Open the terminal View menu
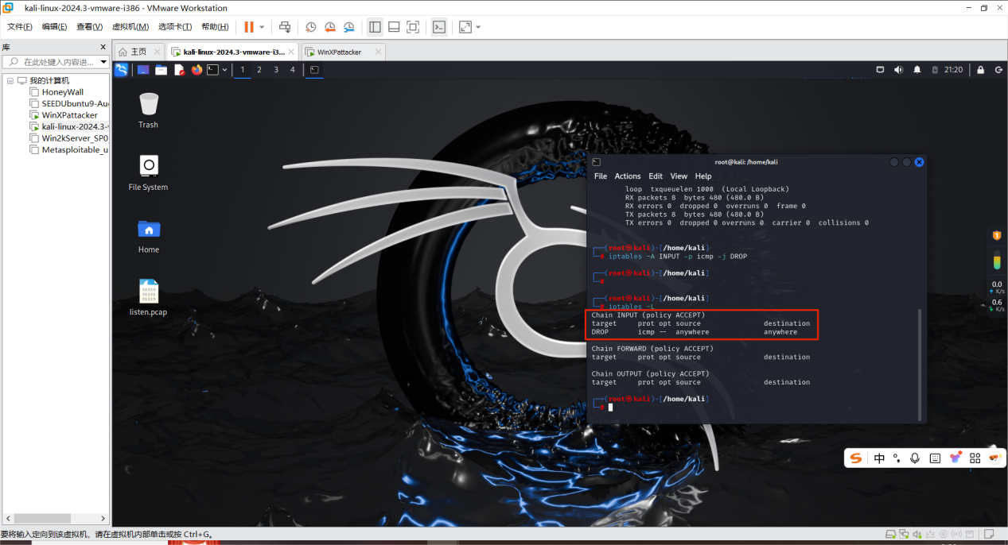This screenshot has height=545, width=1008. click(x=679, y=176)
